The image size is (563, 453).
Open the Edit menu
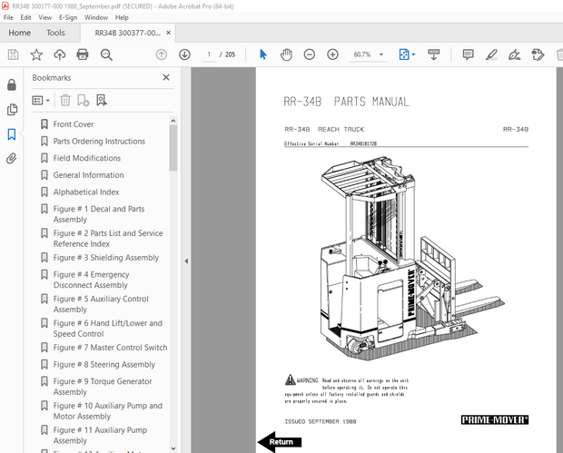[25, 17]
